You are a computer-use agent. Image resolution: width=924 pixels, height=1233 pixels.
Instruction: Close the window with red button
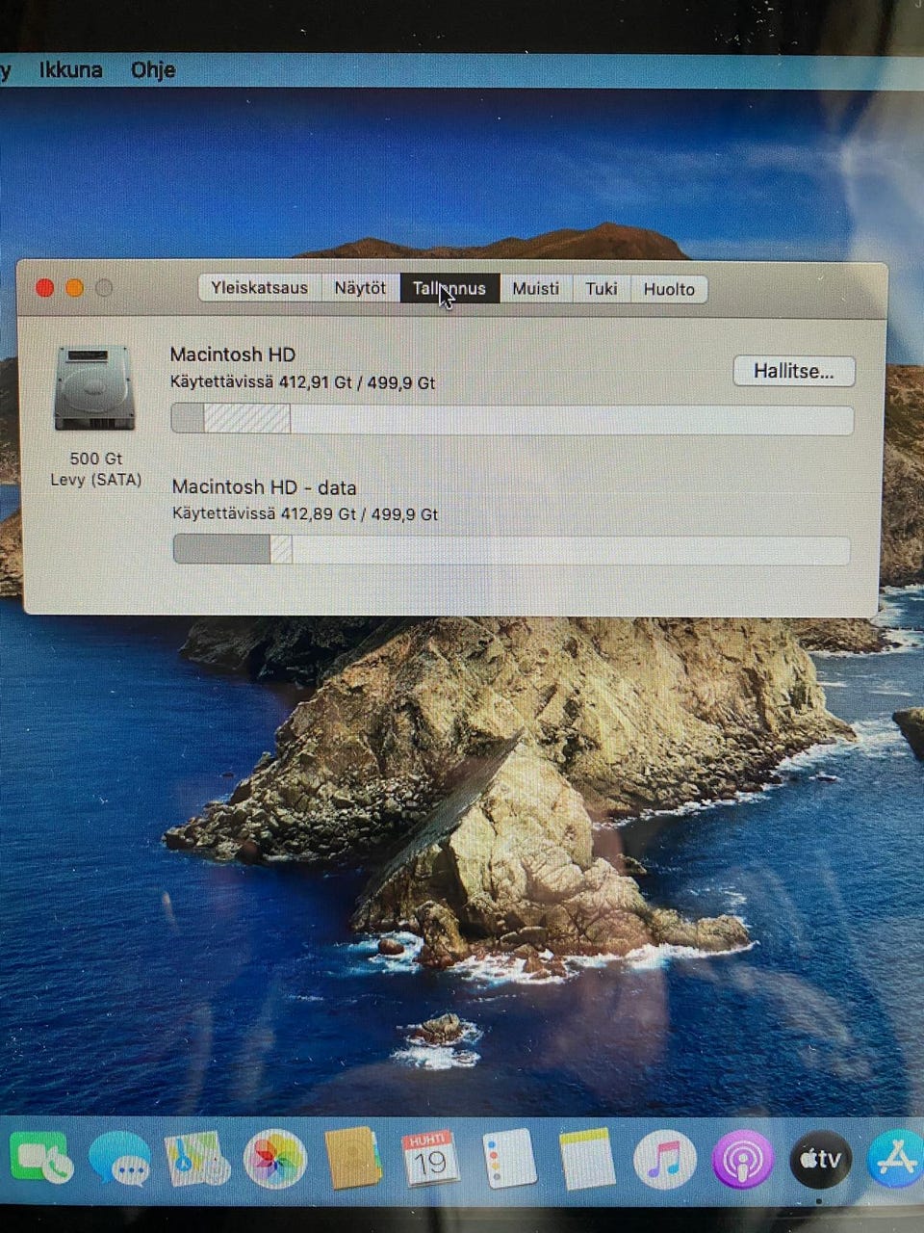pyautogui.click(x=44, y=288)
